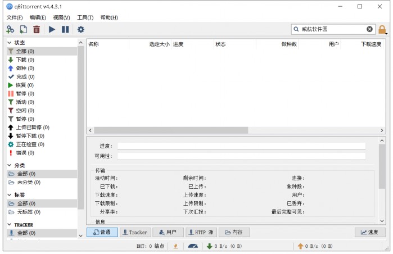Click the upload speed 0 B/s indicator

315,246
